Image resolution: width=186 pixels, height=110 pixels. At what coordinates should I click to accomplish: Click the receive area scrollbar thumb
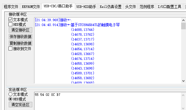pos(183,26)
